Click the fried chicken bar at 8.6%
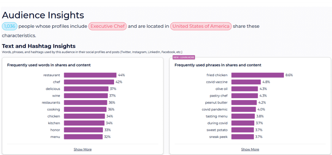The image size is (332, 155). [x=257, y=75]
